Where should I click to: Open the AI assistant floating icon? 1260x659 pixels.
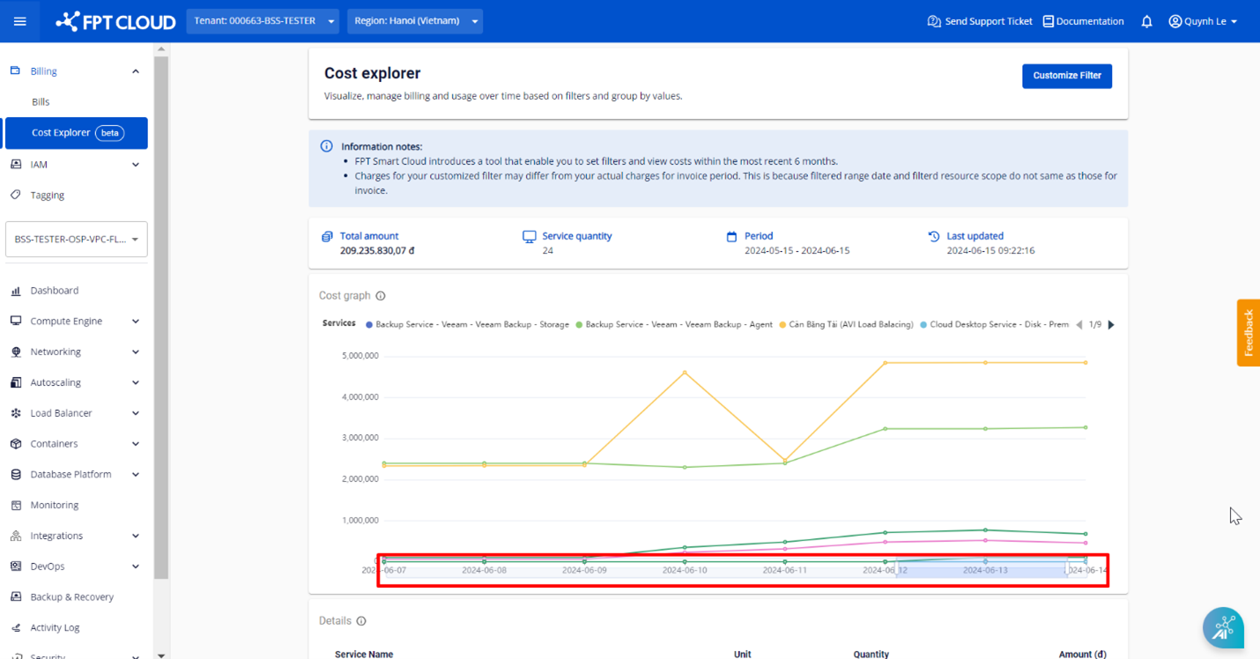point(1223,627)
